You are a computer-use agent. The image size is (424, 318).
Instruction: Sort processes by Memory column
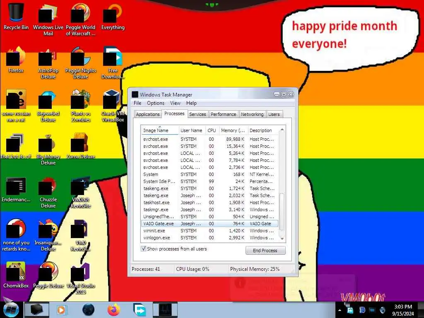[233, 130]
